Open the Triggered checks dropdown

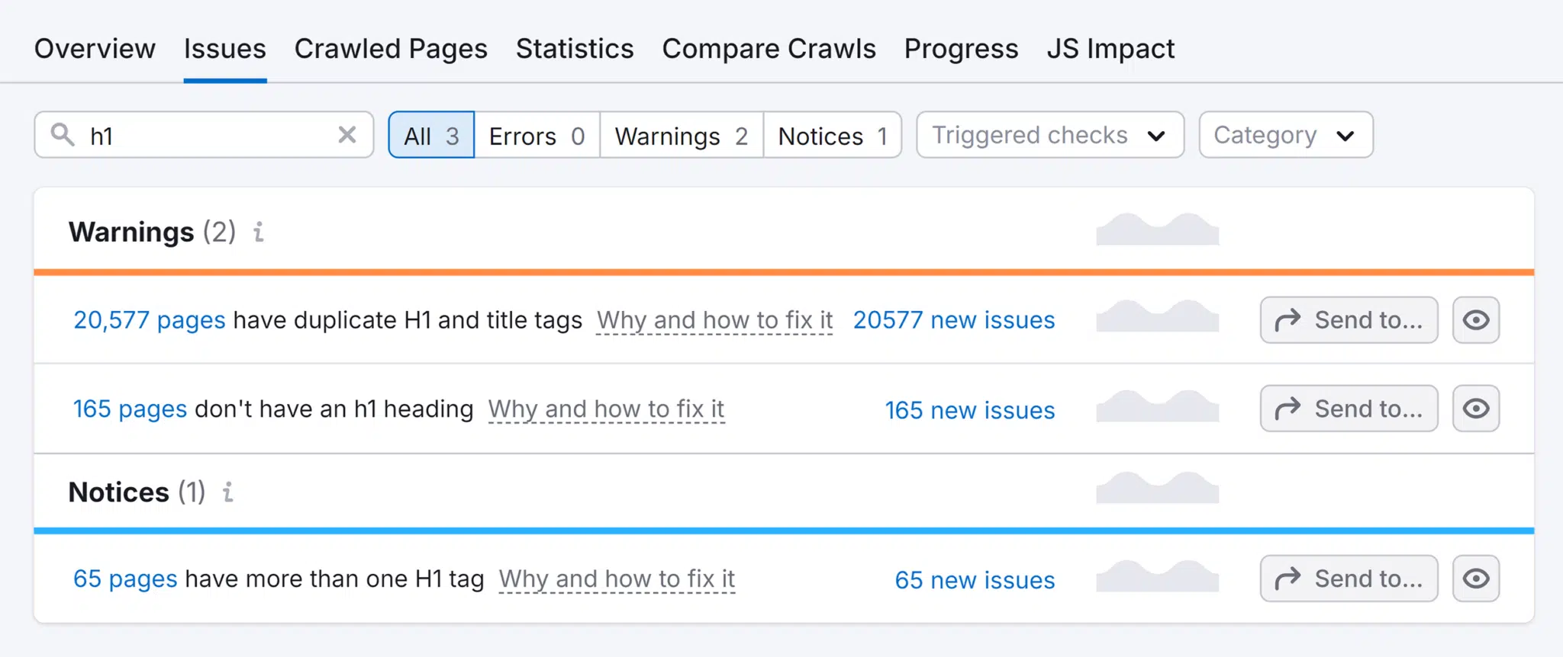click(x=1049, y=135)
